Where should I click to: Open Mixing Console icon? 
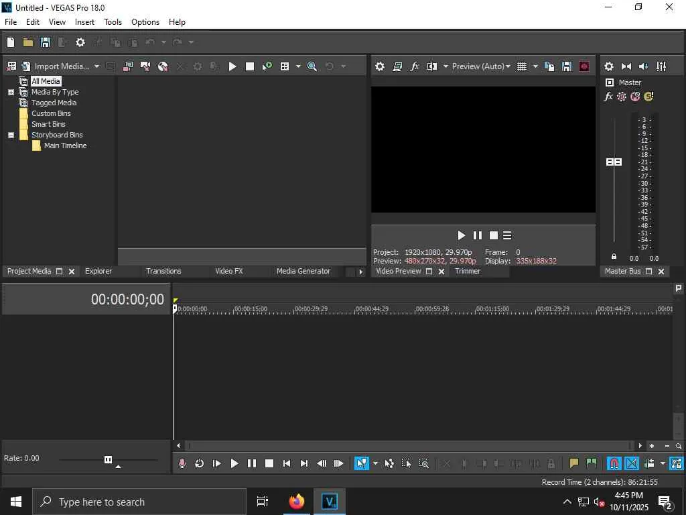(661, 66)
